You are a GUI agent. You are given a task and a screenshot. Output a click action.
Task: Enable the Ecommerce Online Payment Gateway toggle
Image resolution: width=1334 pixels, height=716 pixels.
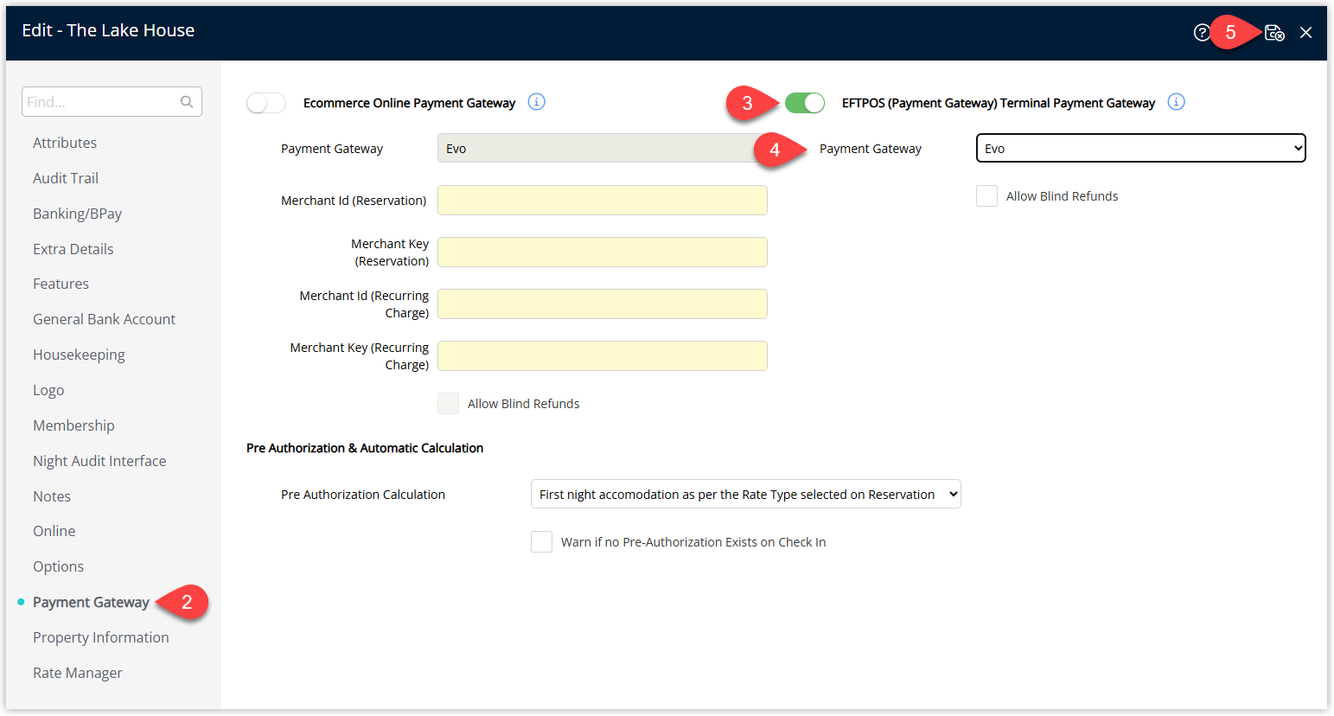point(266,103)
